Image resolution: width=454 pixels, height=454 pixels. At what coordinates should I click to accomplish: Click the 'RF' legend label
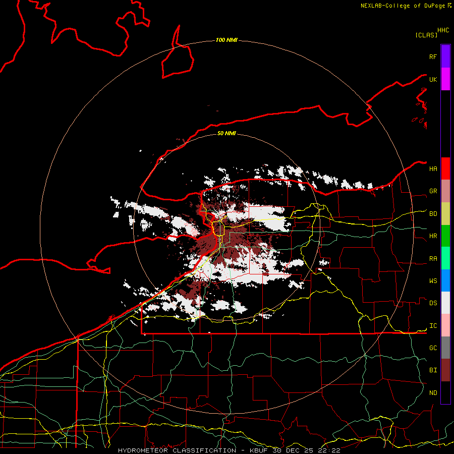click(x=433, y=56)
